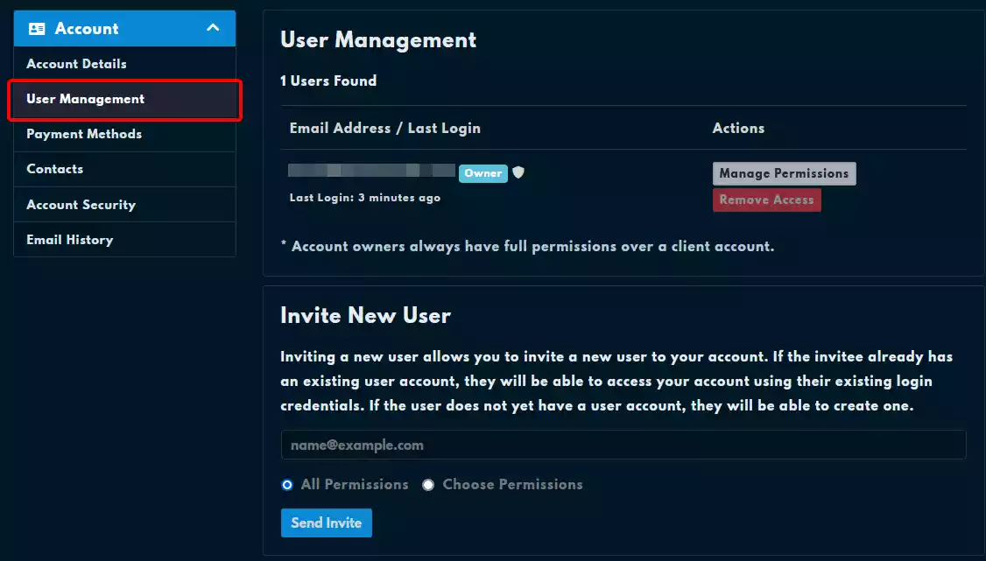Open Payment Methods settings
Screen dimensions: 986x561
[x=83, y=134]
